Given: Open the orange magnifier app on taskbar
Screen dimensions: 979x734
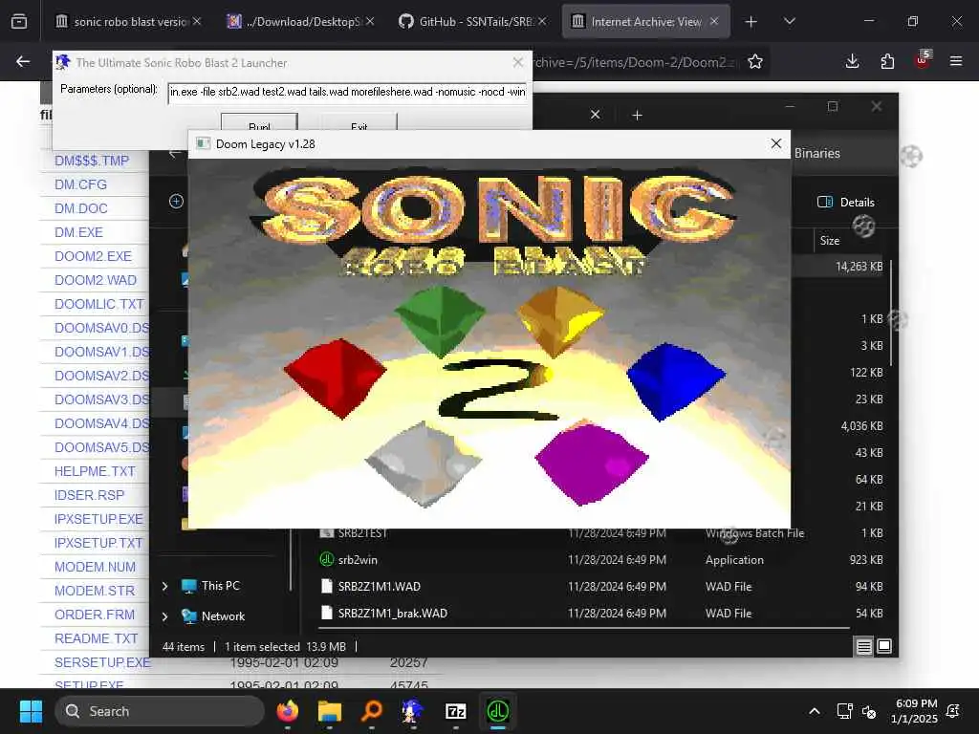Looking at the screenshot, I should [372, 711].
